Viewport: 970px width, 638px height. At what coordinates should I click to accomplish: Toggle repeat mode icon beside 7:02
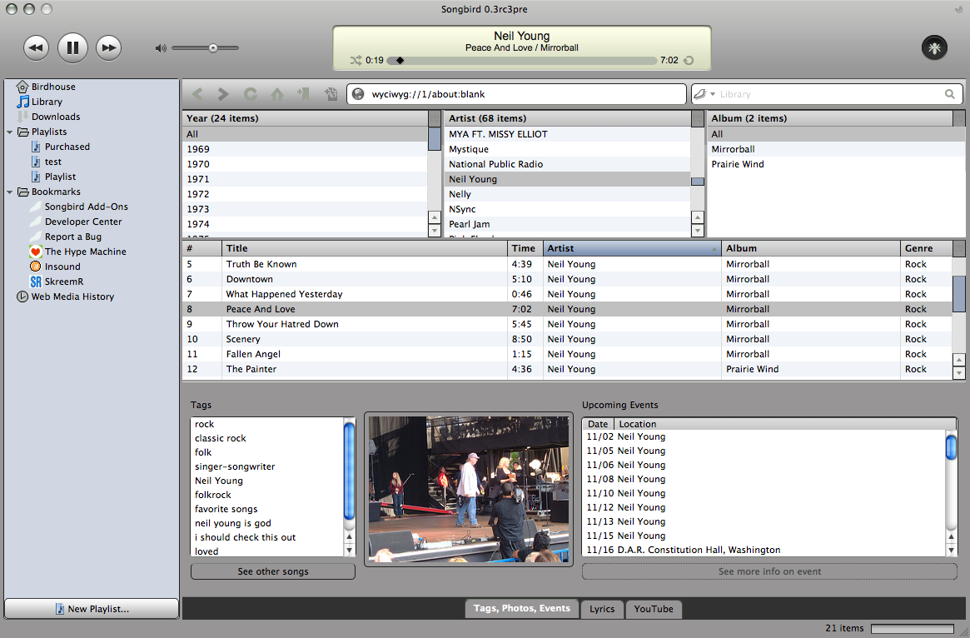tap(689, 61)
